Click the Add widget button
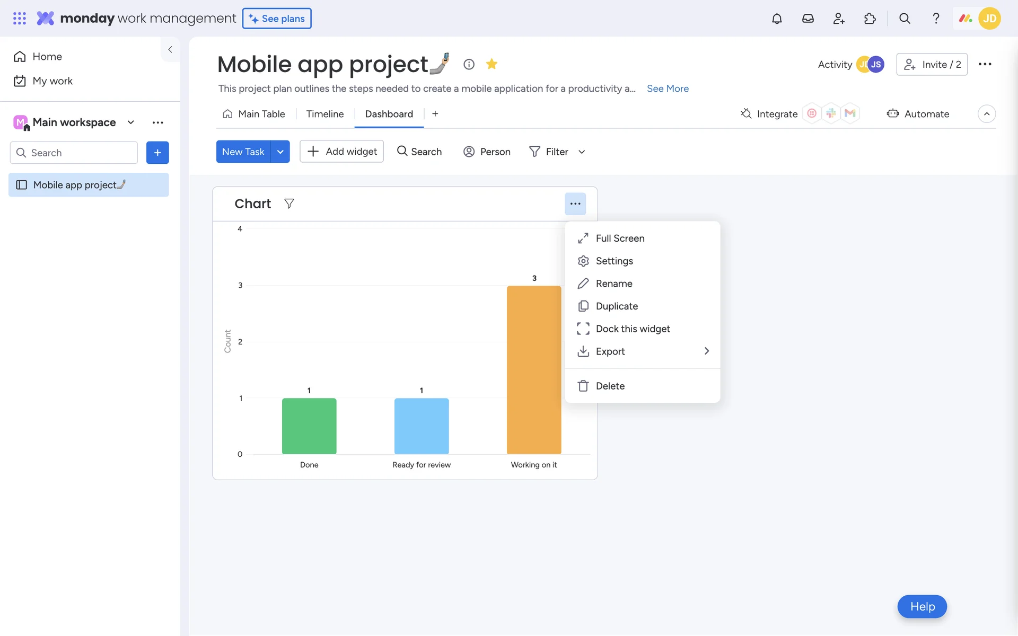This screenshot has height=636, width=1018. 341,152
